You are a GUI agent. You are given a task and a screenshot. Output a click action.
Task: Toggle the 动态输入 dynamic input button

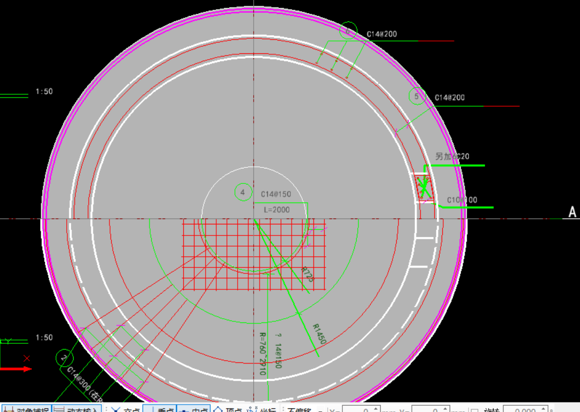[76, 409]
